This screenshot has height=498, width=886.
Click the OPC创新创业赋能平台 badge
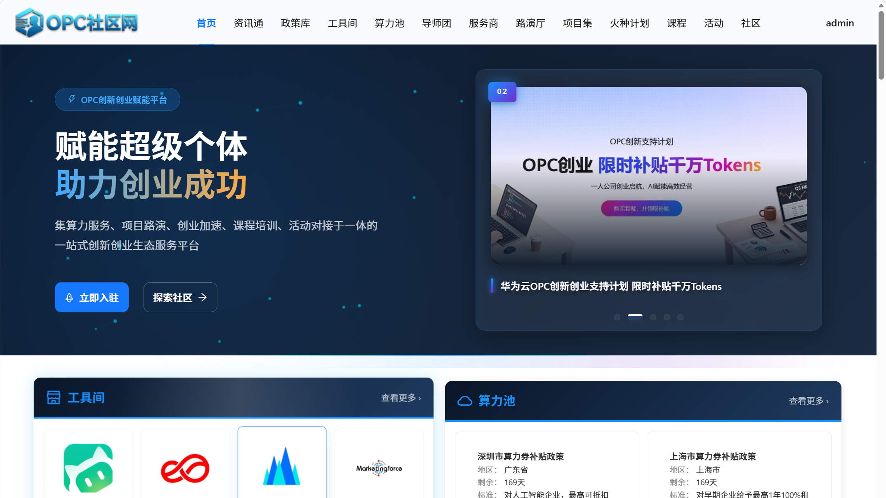[118, 99]
